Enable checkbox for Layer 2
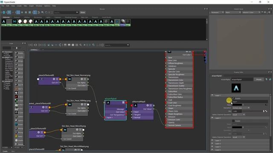273x153 pixels. coord(233,121)
